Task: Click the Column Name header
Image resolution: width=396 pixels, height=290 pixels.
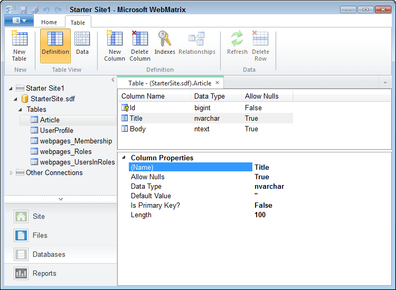Action: [x=154, y=96]
